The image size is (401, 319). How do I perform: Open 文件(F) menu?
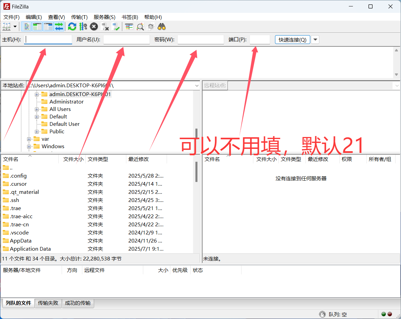click(x=11, y=17)
